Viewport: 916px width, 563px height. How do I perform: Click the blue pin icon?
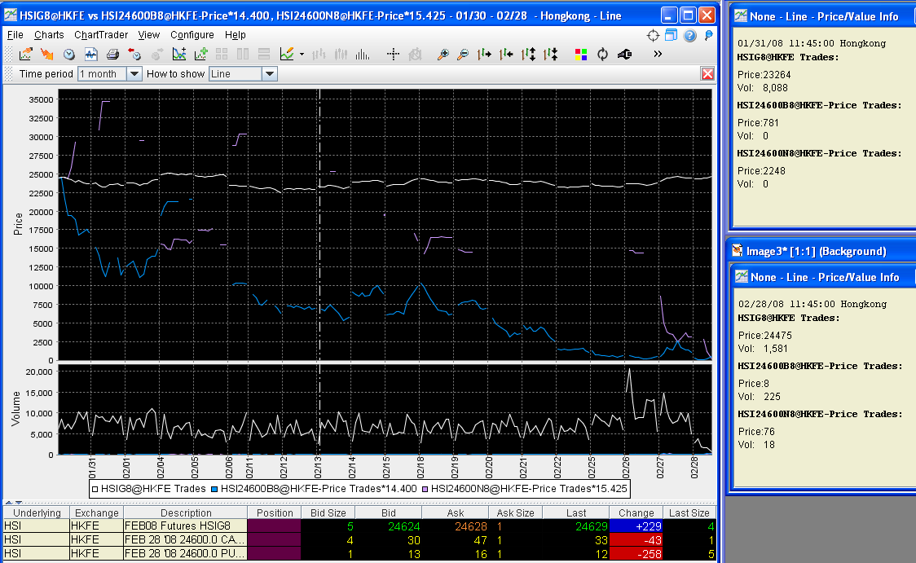point(709,35)
